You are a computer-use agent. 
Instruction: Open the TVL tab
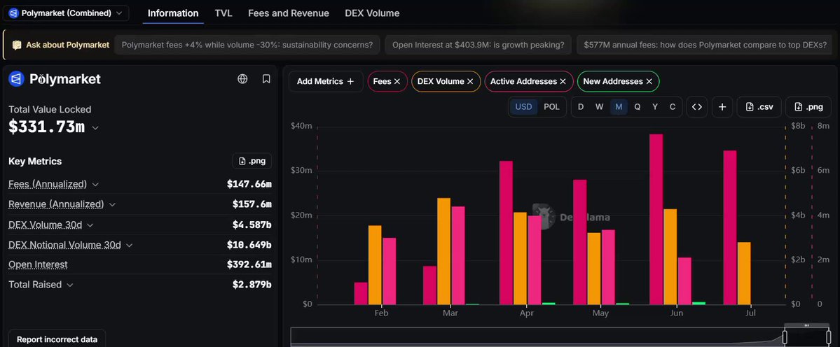click(223, 13)
